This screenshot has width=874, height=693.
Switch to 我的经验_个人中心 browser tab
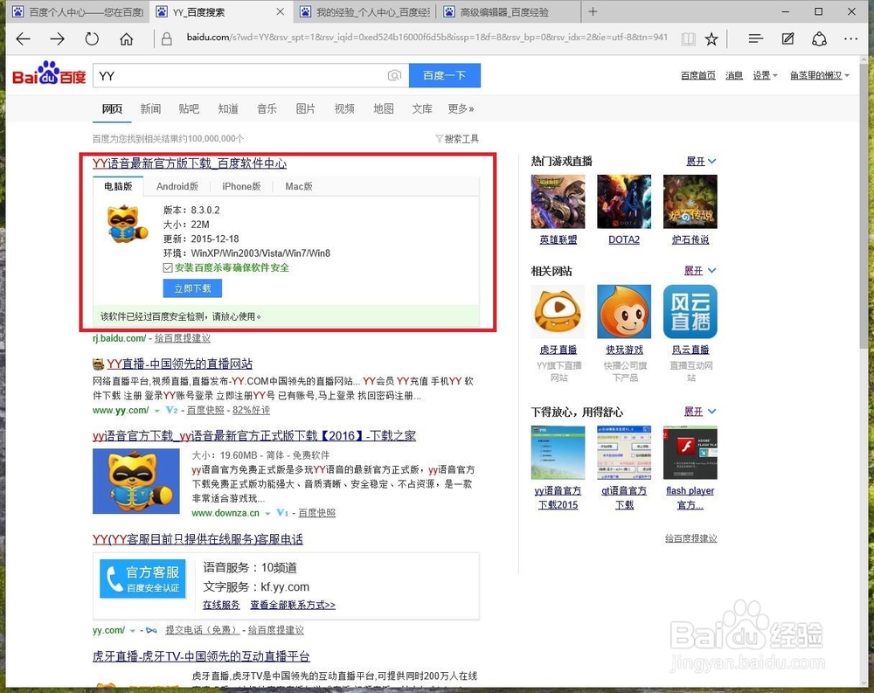tap(367, 11)
